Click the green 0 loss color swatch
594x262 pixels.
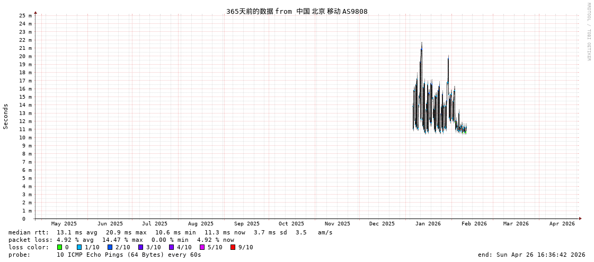59,247
